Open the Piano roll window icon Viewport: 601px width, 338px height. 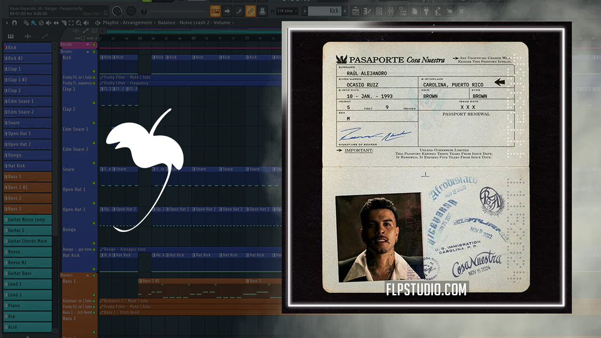click(x=368, y=11)
